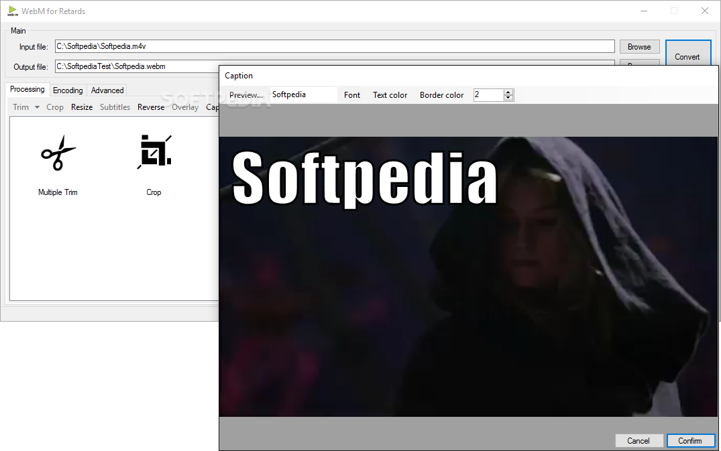Image resolution: width=721 pixels, height=451 pixels.
Task: Click Reverse in the processing toolbar
Action: [x=151, y=107]
